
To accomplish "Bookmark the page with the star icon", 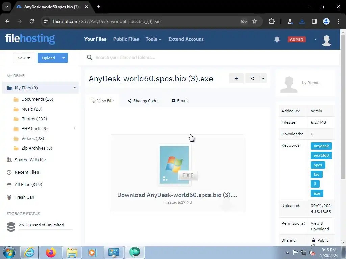I will click(255, 21).
